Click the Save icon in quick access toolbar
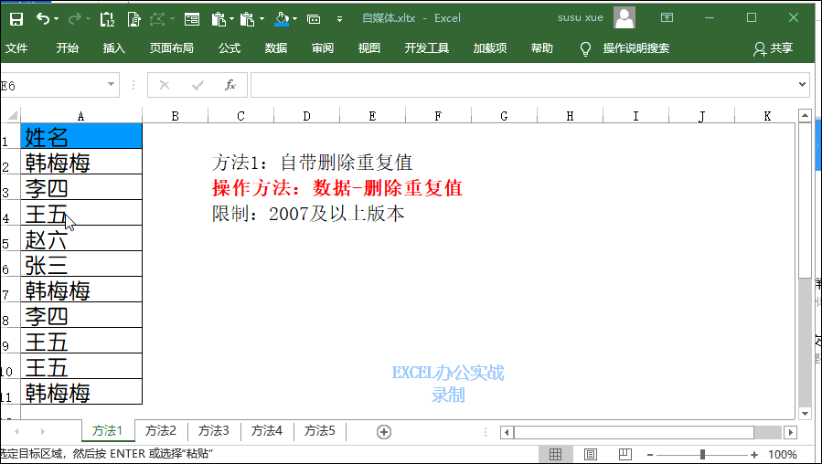 tap(16, 19)
